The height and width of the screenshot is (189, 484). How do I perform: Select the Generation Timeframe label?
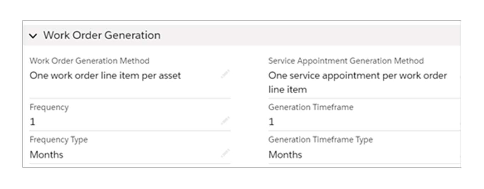(x=311, y=107)
